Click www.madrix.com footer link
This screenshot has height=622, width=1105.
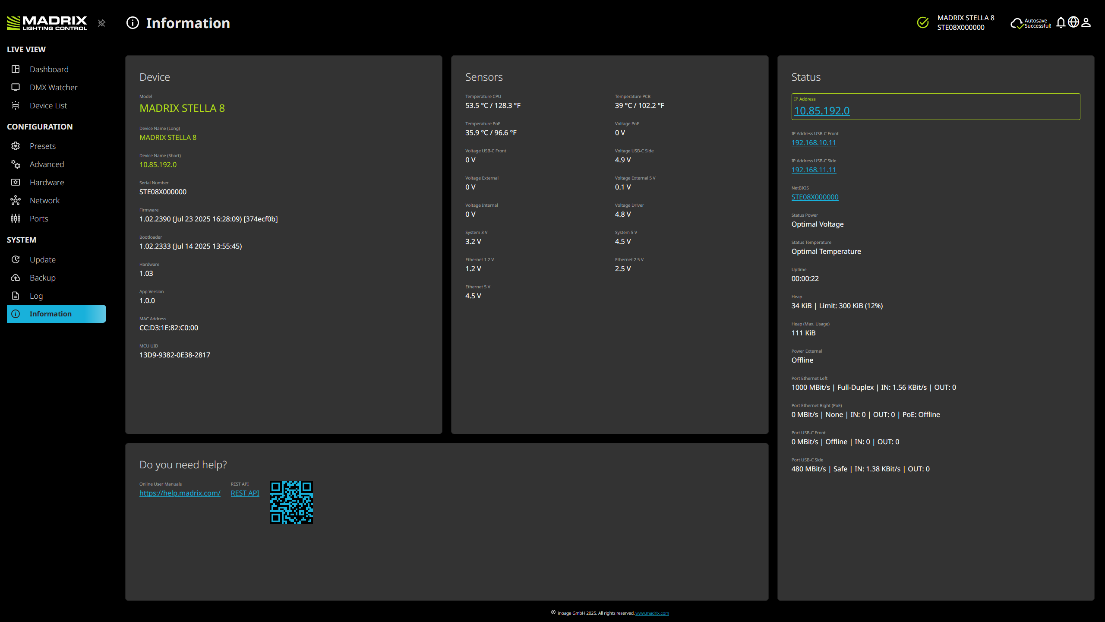(x=652, y=613)
